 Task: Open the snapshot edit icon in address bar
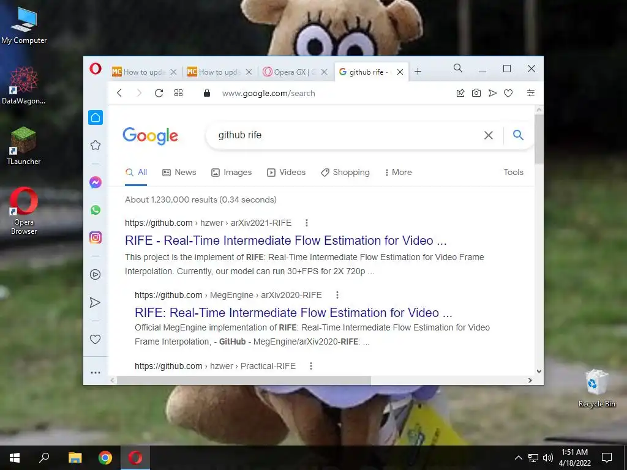pyautogui.click(x=460, y=93)
